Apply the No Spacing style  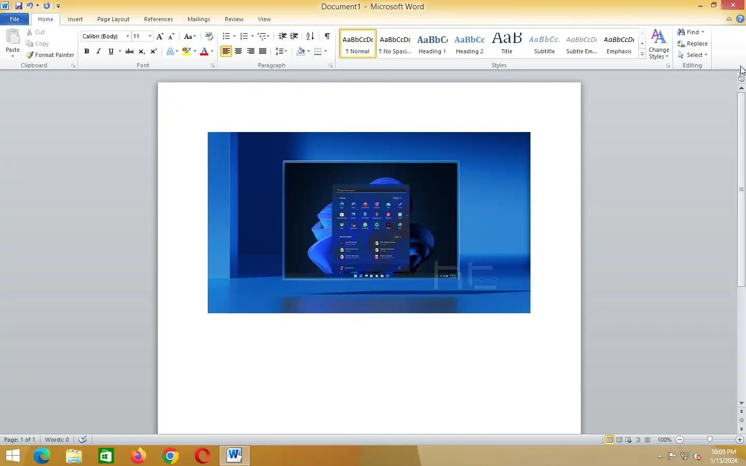[395, 43]
